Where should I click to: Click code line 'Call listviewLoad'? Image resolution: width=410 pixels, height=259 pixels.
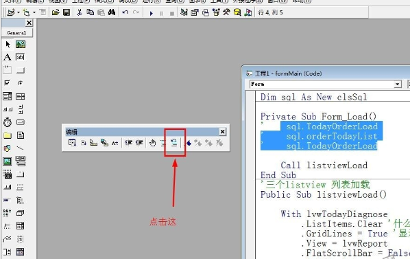(324, 166)
